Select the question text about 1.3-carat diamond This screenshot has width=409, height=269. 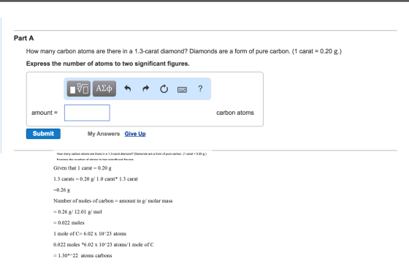(x=184, y=51)
